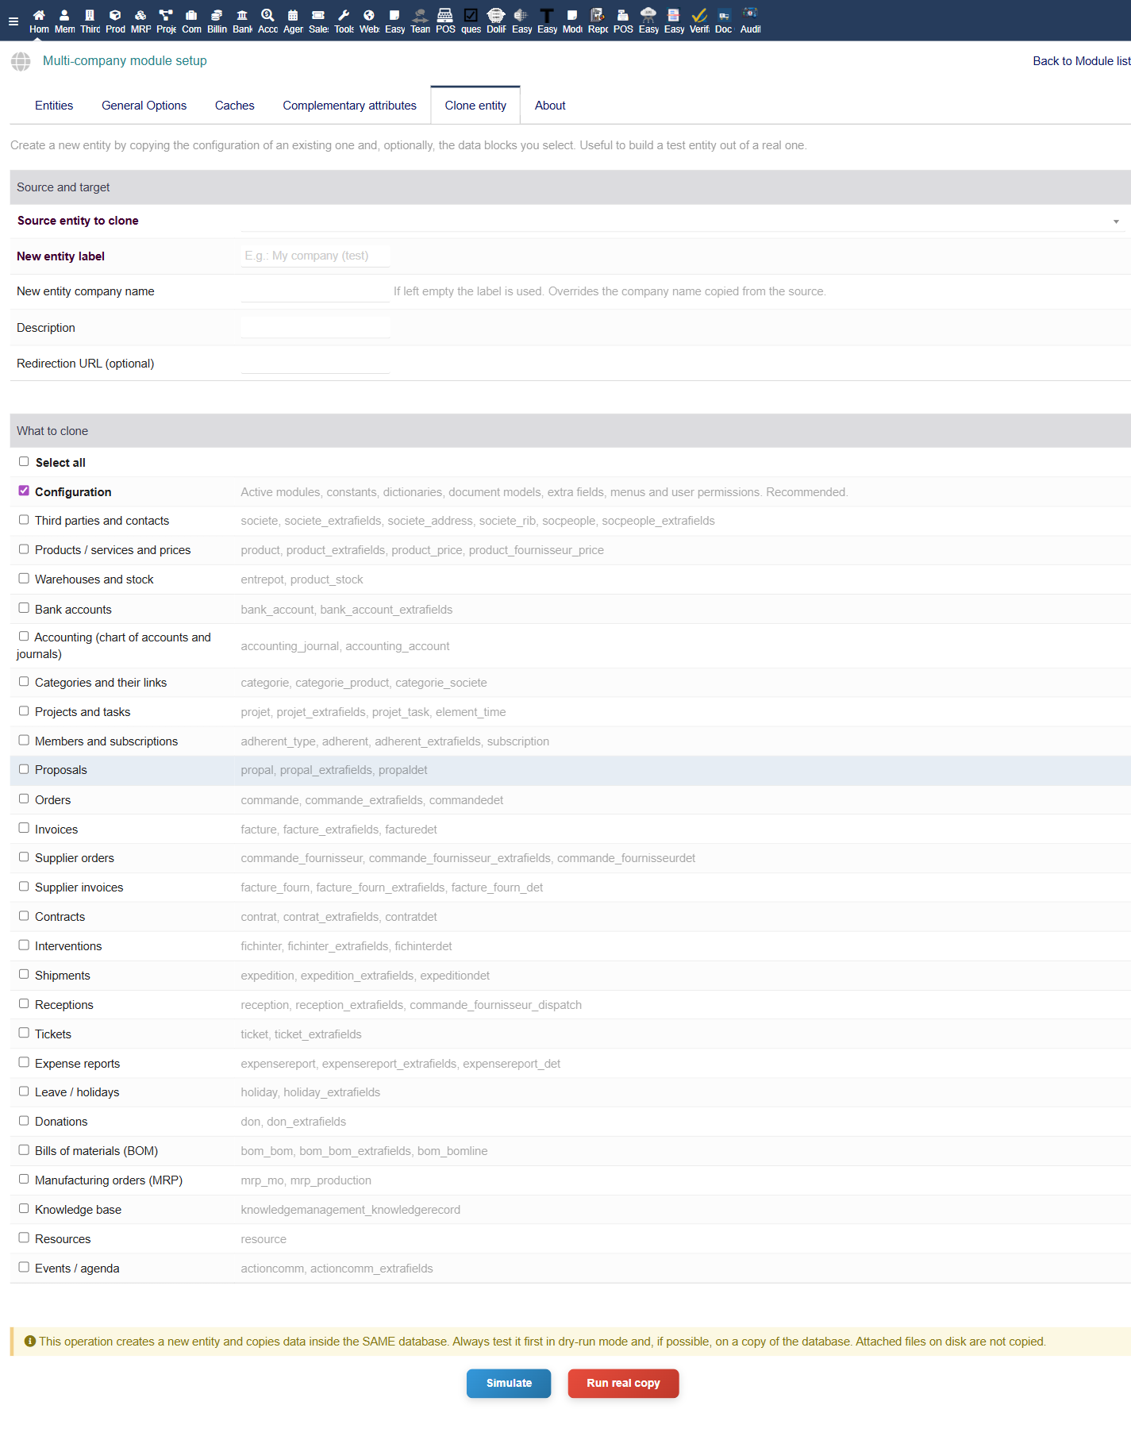This screenshot has height=1440, width=1131.
Task: Open the Products module icon
Action: point(115,15)
